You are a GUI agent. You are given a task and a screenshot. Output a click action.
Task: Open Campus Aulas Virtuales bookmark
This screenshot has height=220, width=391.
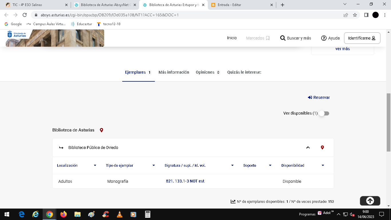46,24
